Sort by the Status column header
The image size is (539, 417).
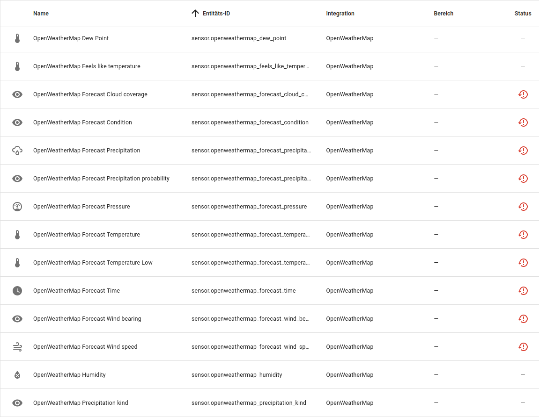(523, 14)
